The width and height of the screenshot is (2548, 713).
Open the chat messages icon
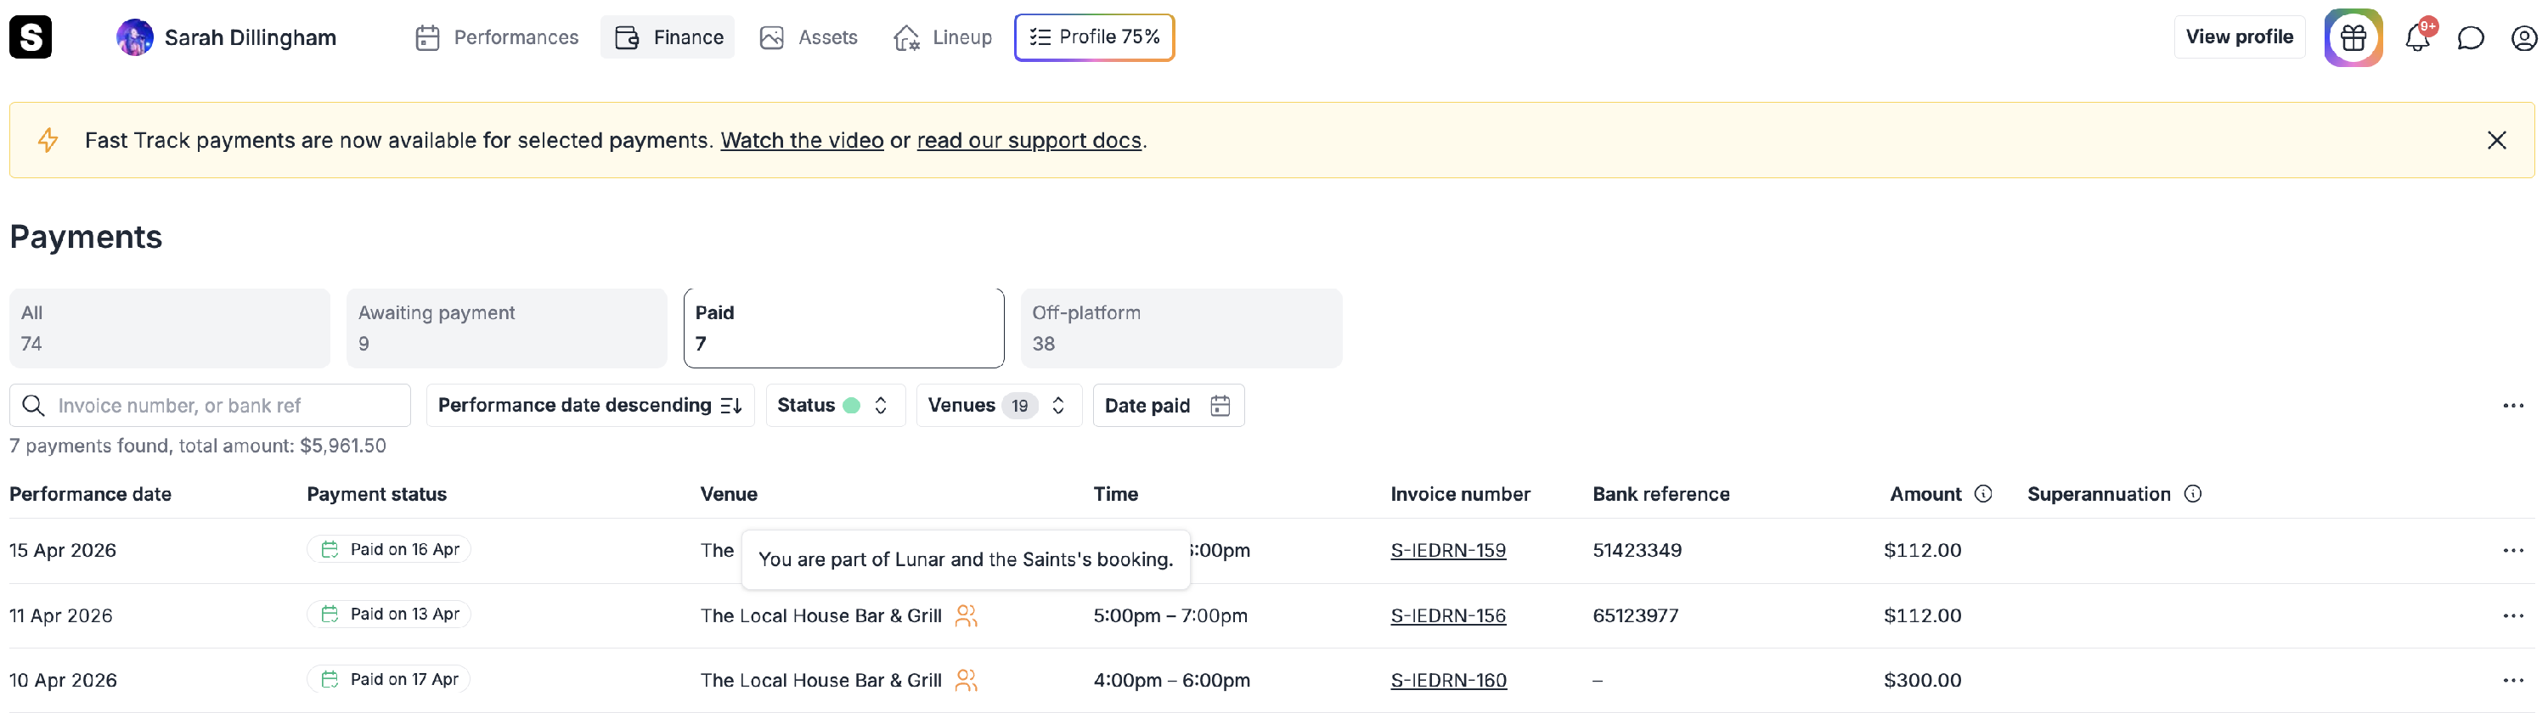[2470, 37]
